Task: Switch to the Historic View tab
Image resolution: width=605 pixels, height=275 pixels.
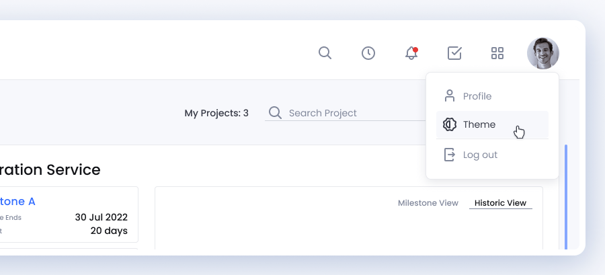Action: click(x=500, y=203)
